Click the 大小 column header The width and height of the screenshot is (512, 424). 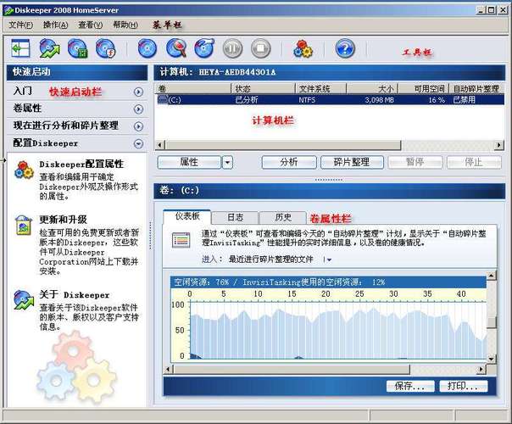(372, 88)
